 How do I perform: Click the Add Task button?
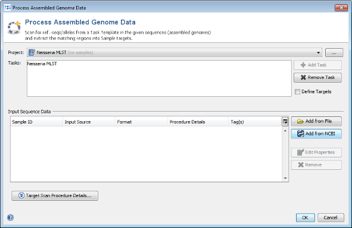[317, 65]
